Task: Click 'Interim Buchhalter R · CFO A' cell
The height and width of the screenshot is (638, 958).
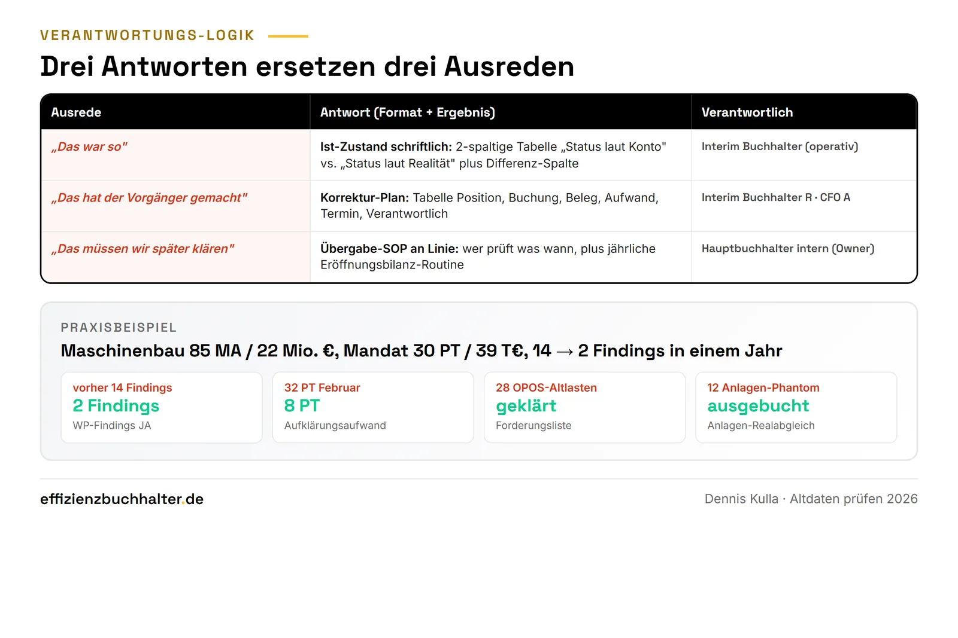Action: pos(804,206)
